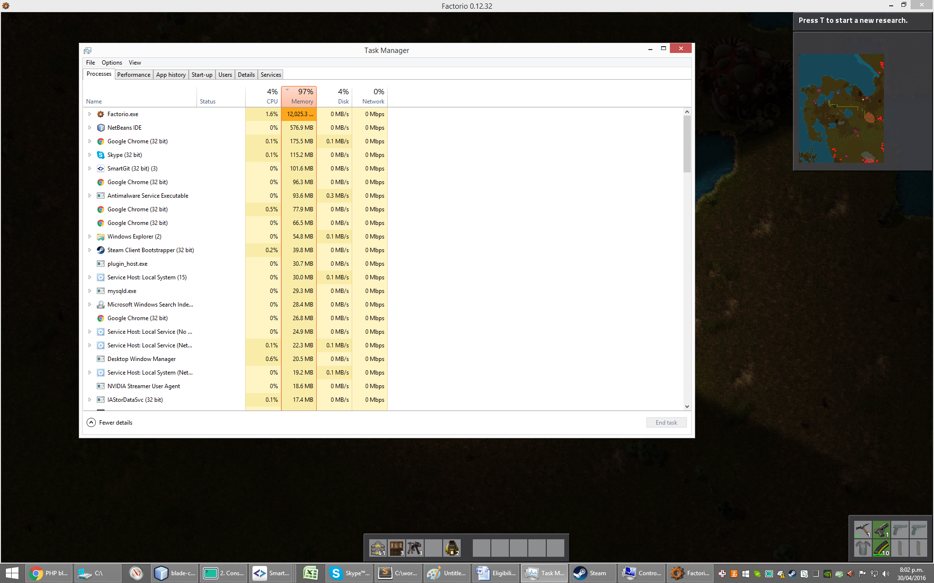The image size is (934, 583).
Task: Switch to Sublime Text taskbar button
Action: pyautogui.click(x=398, y=573)
